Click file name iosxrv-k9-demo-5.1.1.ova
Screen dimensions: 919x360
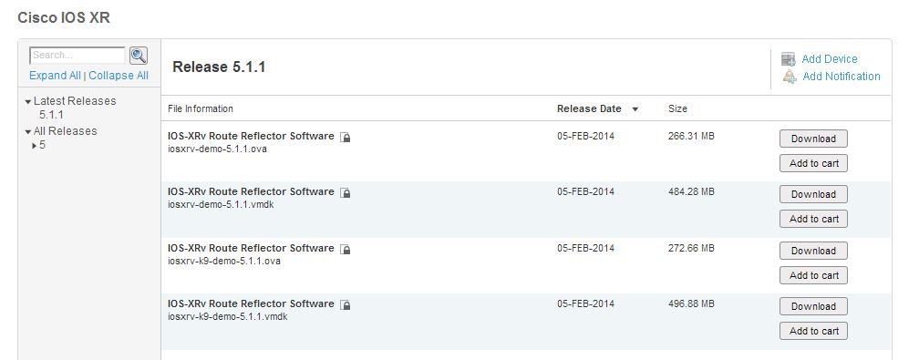(x=224, y=261)
